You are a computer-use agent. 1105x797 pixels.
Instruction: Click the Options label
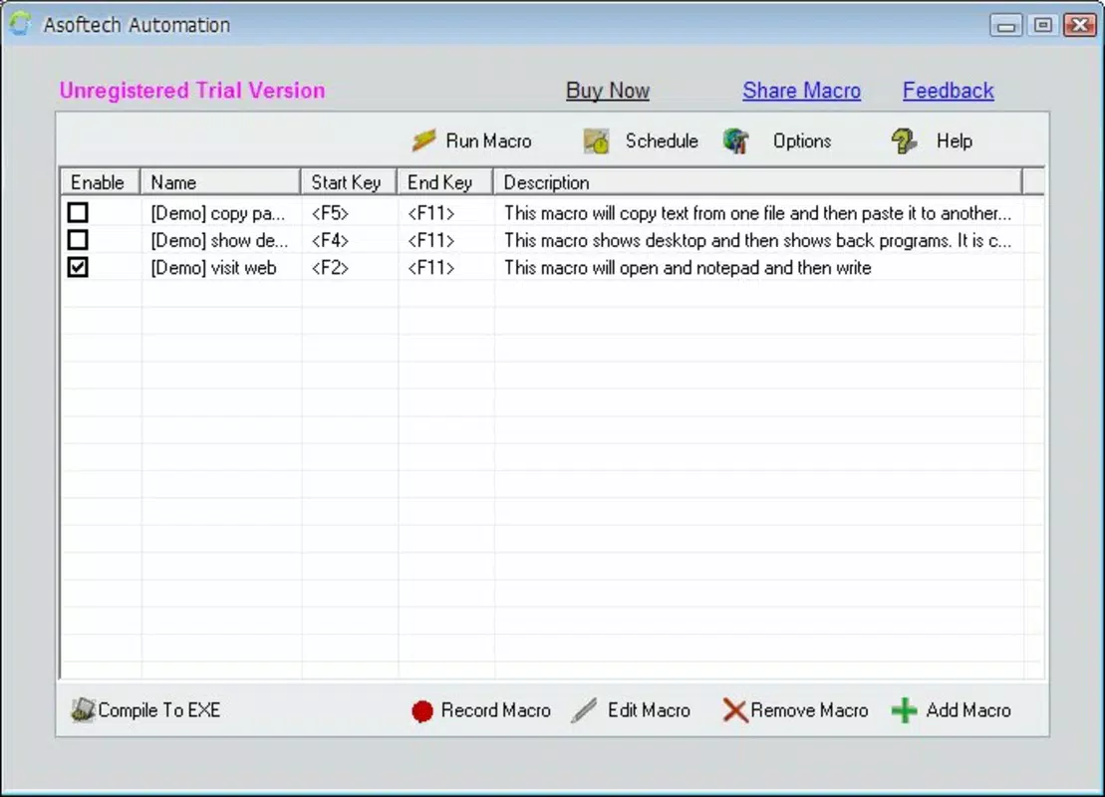pyautogui.click(x=802, y=140)
